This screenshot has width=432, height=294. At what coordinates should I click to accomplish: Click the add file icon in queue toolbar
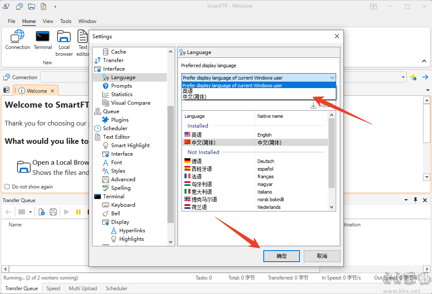pos(42,212)
